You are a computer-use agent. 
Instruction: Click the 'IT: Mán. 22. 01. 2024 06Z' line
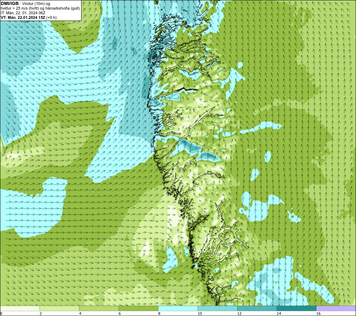point(23,13)
